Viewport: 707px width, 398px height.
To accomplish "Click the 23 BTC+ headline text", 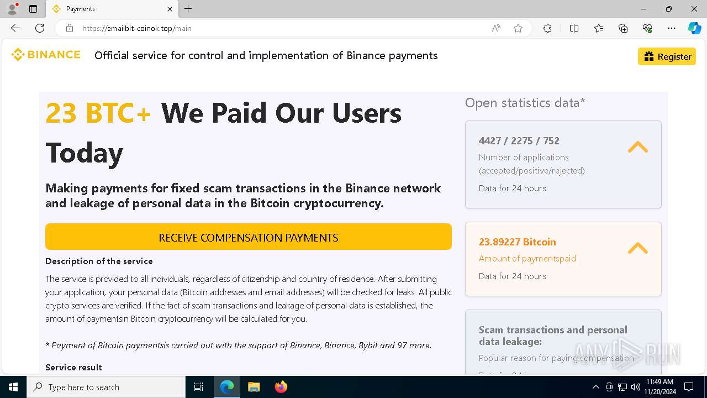I will pos(98,113).
